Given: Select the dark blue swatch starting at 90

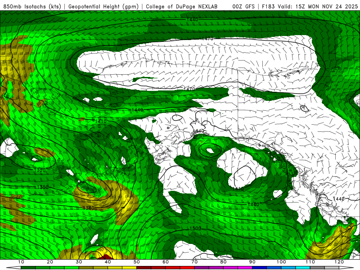Looking at the screenshot, I should point(260,268).
